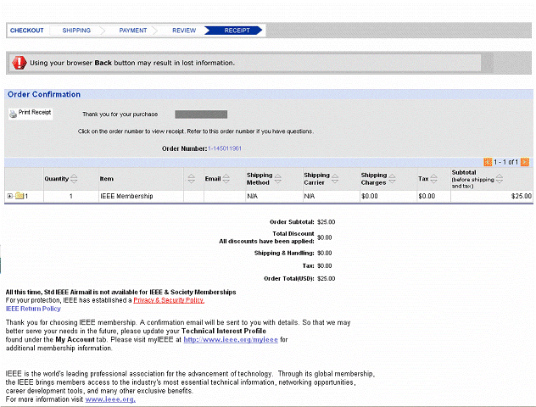Select the CHECKOUT step tab
The image size is (536, 407).
tap(26, 31)
